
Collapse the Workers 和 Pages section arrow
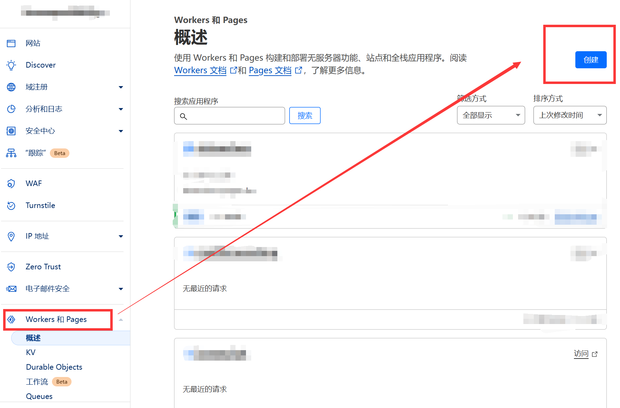pos(121,320)
